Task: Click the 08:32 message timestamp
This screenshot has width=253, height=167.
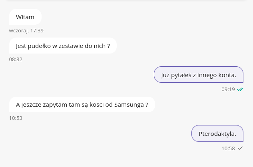Action: click(x=16, y=60)
